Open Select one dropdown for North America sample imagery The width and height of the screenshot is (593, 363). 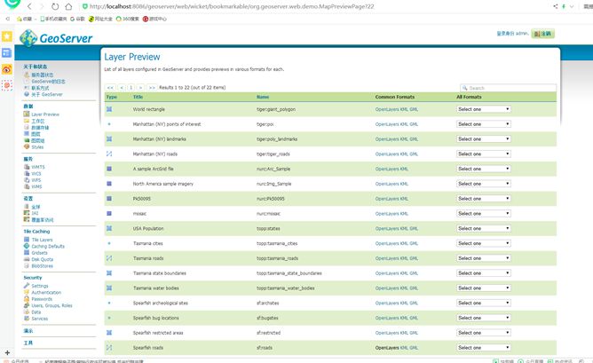pos(483,184)
